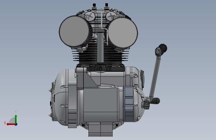This screenshot has width=216, height=140.
Task: Select the black rubber footpeg at the kick-start pivot
Action: click(x=155, y=101)
